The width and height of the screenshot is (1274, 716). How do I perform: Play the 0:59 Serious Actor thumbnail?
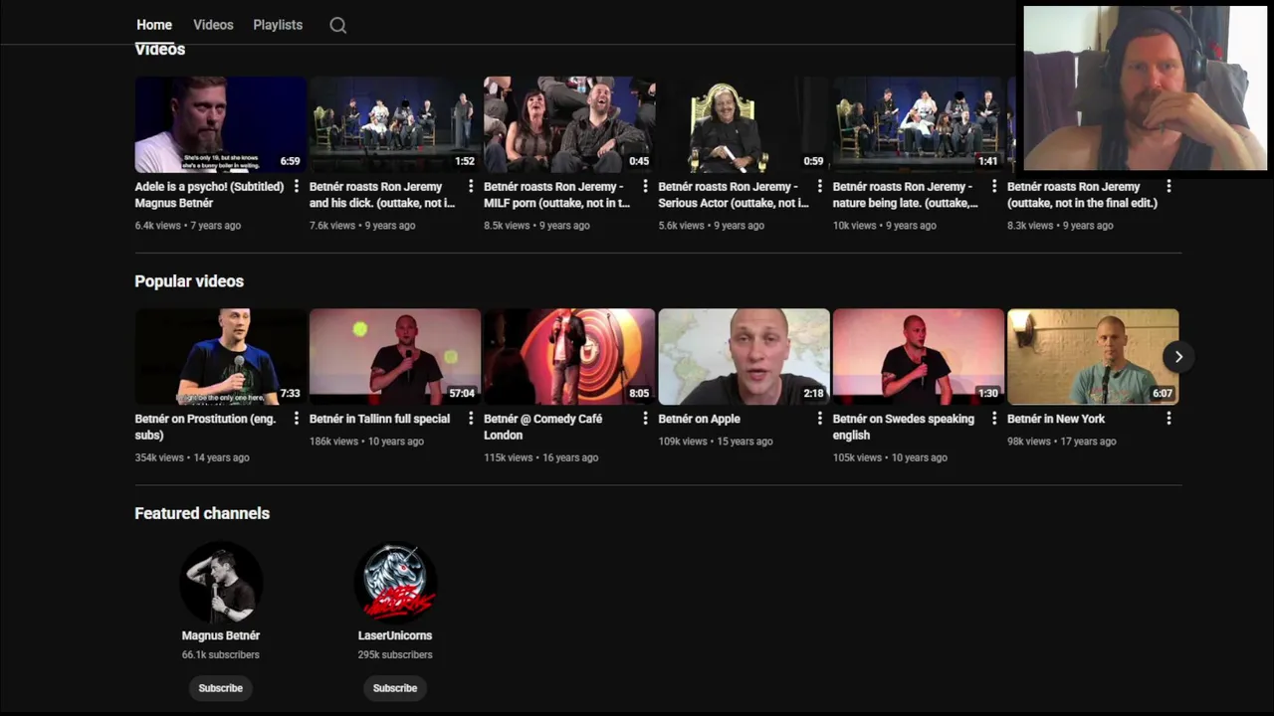tap(743, 124)
